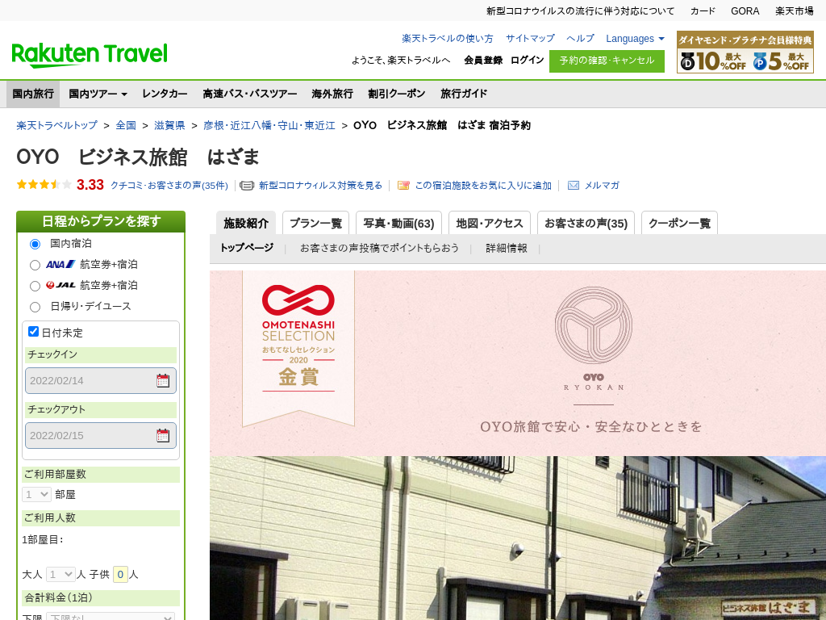Switch to the 施設紹介 tab

[x=246, y=223]
